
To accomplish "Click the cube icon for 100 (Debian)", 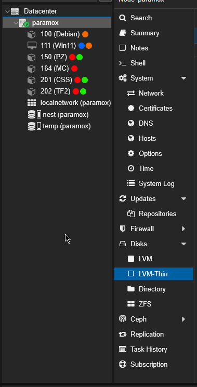I will click(31, 34).
